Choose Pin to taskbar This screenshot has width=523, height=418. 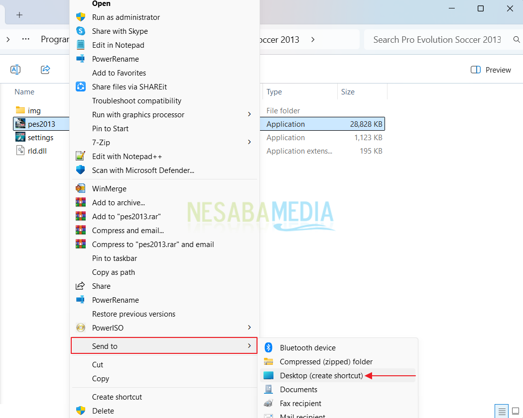pyautogui.click(x=115, y=258)
